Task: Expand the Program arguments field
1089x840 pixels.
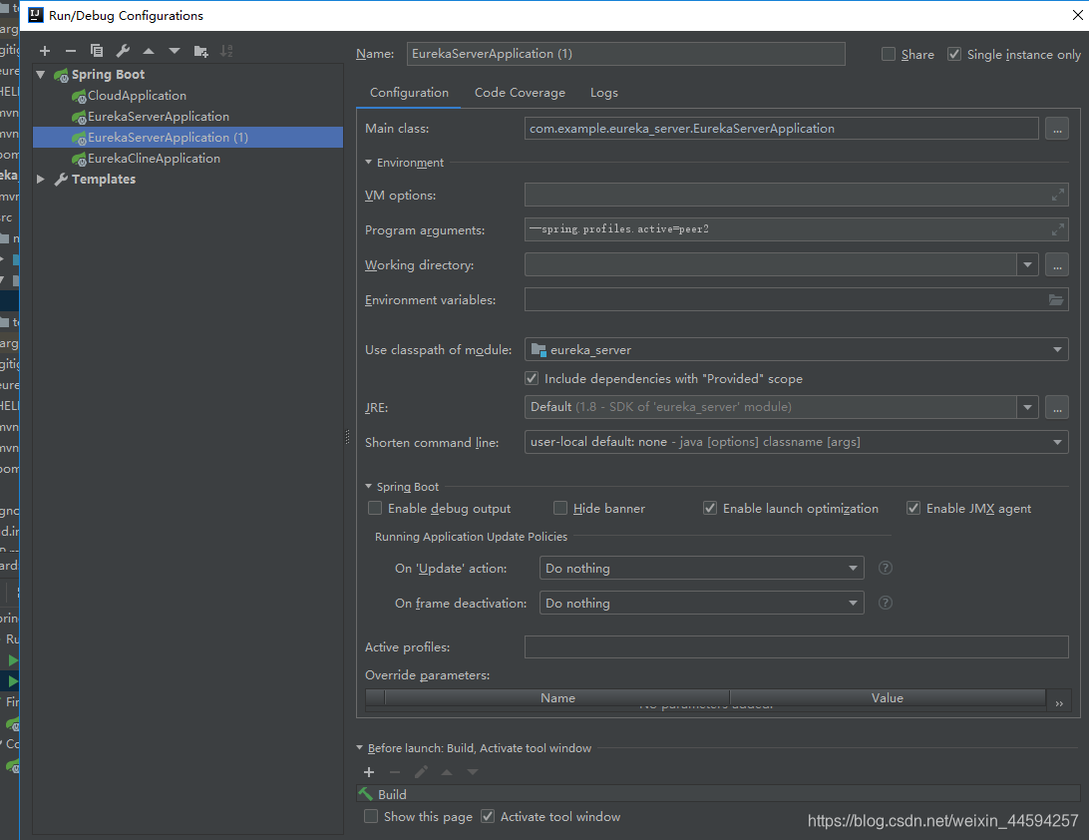Action: click(x=1057, y=229)
